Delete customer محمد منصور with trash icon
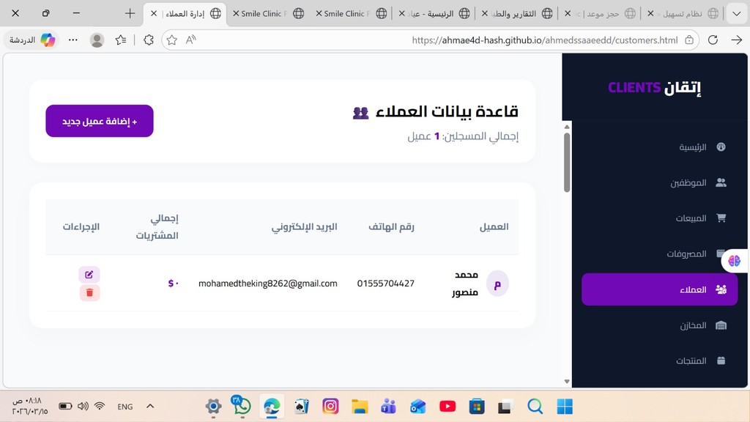This screenshot has height=422, width=750. (x=89, y=292)
